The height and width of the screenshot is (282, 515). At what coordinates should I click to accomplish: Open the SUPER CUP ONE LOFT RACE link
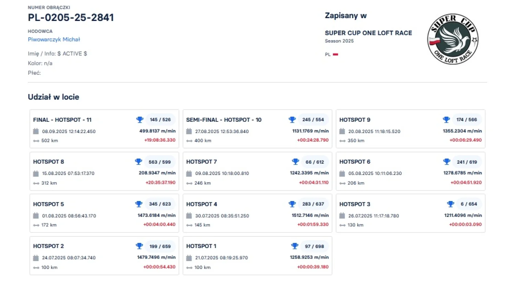tap(368, 33)
